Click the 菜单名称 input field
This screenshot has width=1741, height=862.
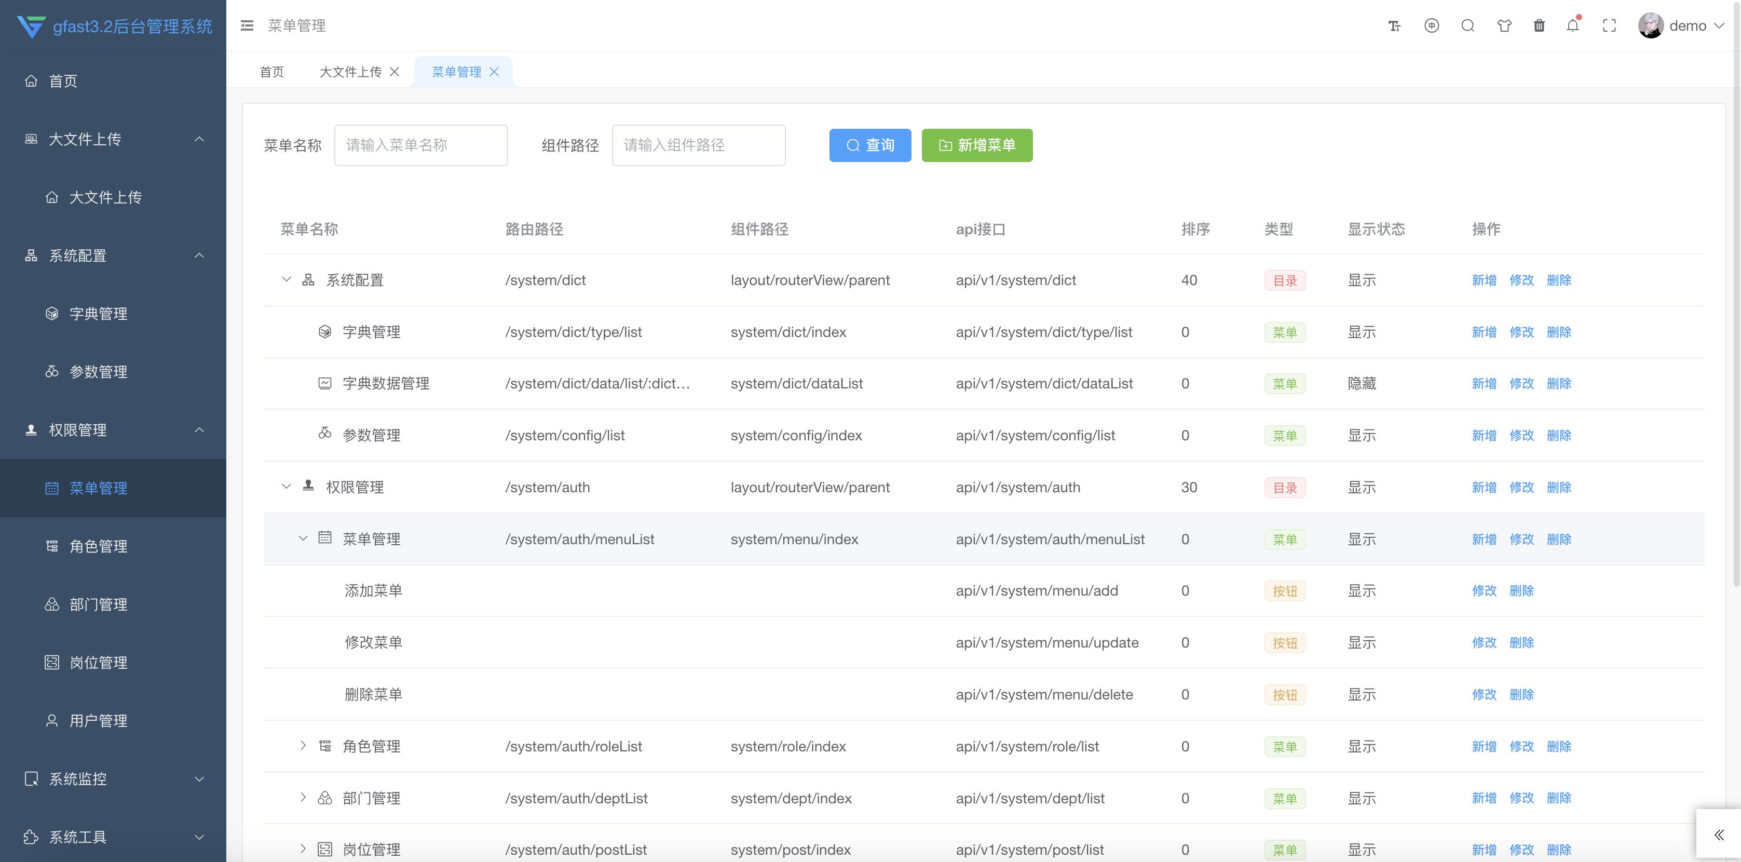coord(420,145)
